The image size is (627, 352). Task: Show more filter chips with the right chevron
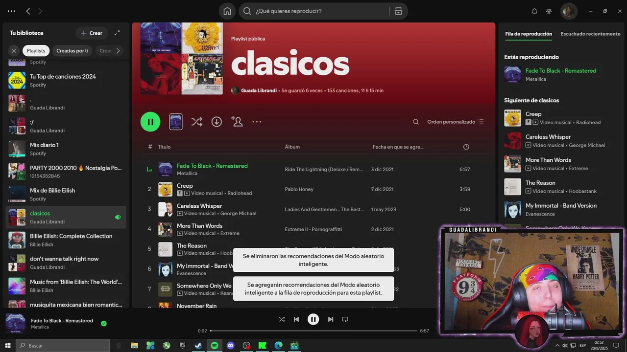[x=118, y=50]
